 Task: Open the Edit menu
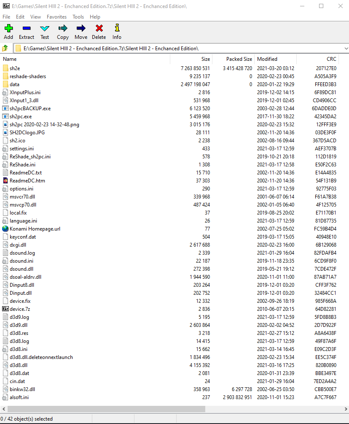point(20,17)
